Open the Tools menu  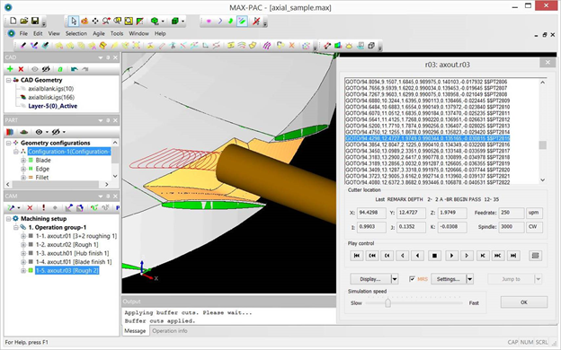coord(117,33)
